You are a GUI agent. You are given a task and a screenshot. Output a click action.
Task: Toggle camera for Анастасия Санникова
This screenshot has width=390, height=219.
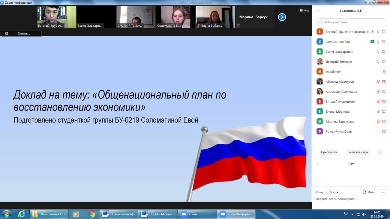(384, 92)
